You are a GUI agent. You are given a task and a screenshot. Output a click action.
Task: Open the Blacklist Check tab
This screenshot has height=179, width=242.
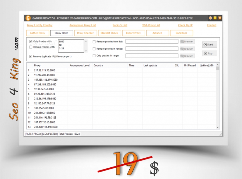click(x=109, y=33)
